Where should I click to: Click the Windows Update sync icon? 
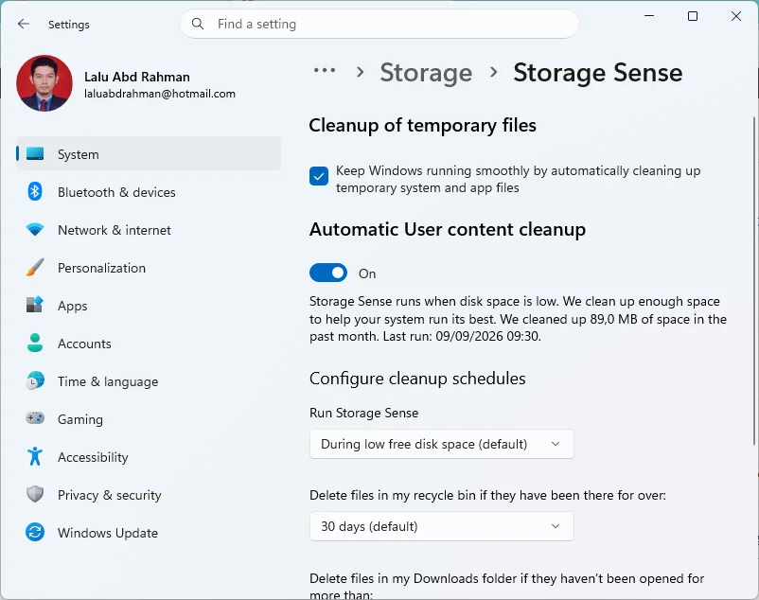pyautogui.click(x=35, y=532)
